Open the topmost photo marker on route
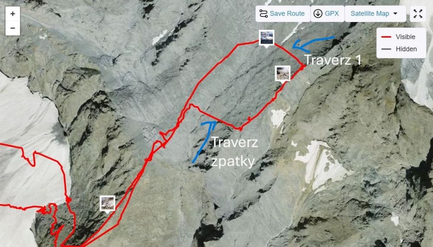 coord(266,38)
